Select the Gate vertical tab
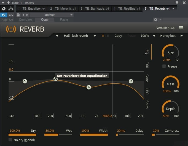 pyautogui.click(x=147, y=78)
